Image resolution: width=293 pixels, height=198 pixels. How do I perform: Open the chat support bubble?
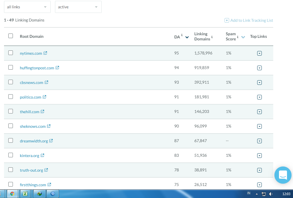coord(283,175)
